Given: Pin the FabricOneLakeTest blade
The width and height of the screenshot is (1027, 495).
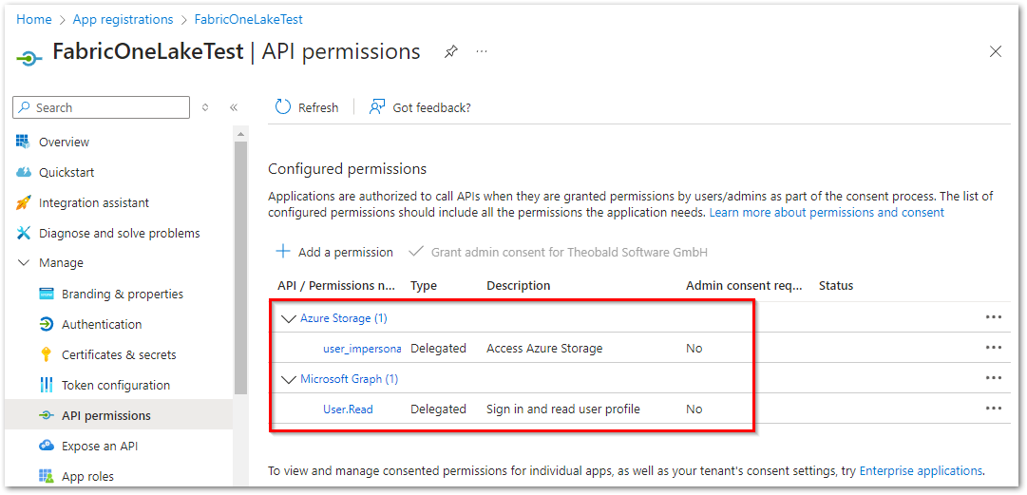Looking at the screenshot, I should click(x=450, y=51).
